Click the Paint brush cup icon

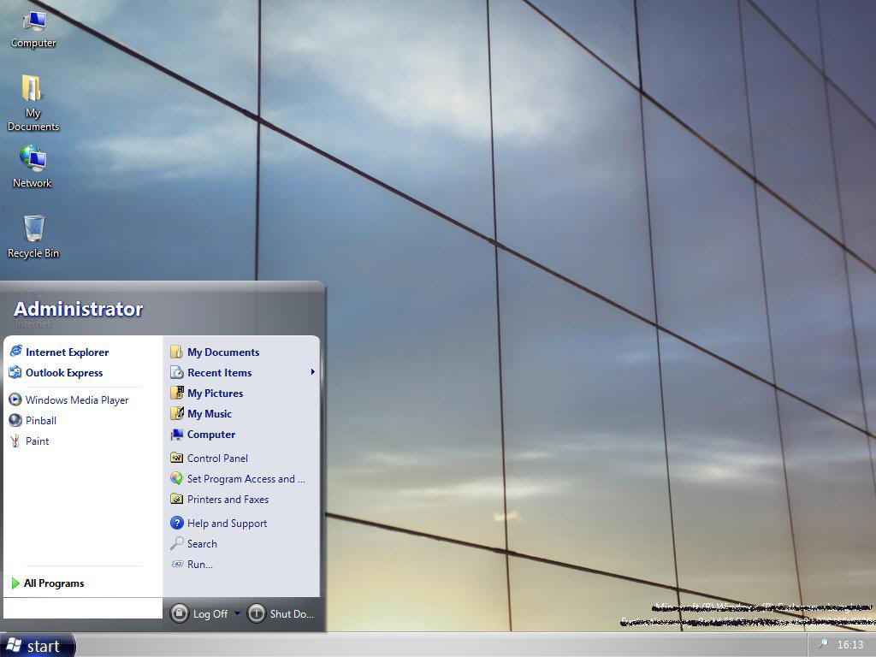click(x=15, y=441)
